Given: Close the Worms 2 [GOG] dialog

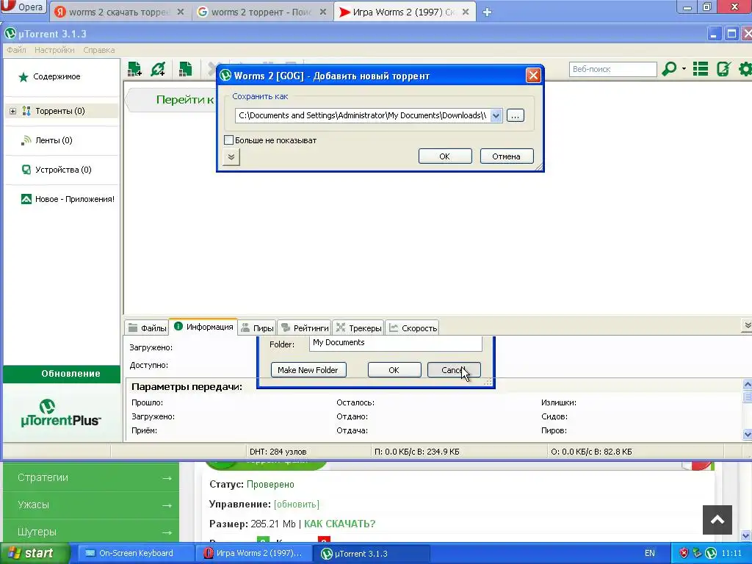Looking at the screenshot, I should coord(533,76).
